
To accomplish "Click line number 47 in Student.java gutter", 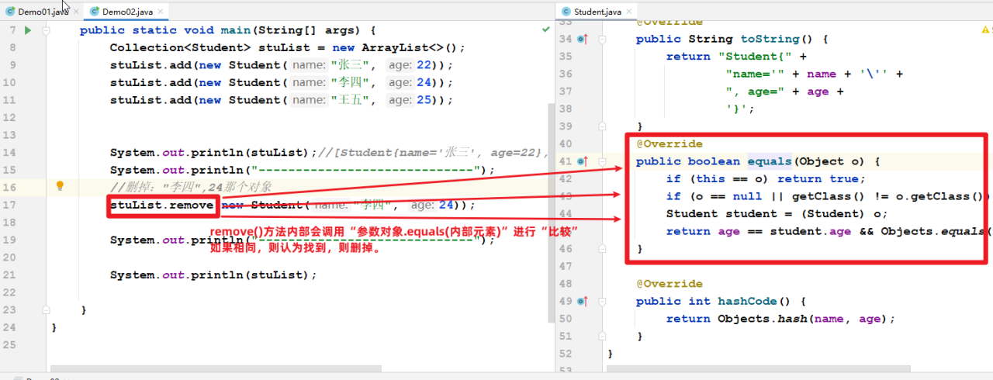I will (565, 266).
